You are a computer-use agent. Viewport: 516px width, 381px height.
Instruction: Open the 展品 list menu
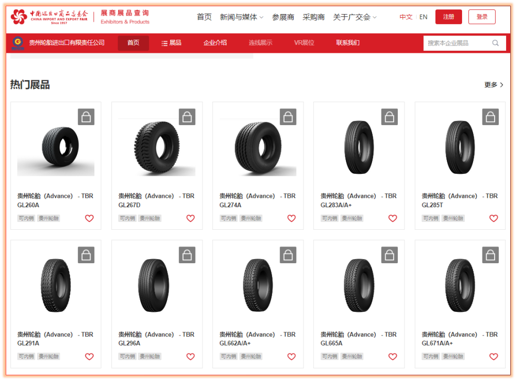coord(172,43)
